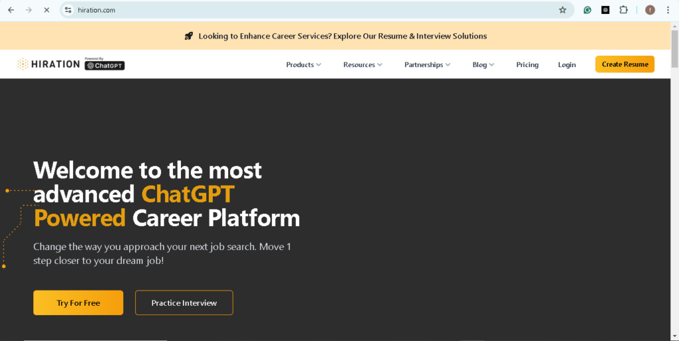Viewport: 679px width, 341px height.
Task: Open the Pricing page
Action: point(527,64)
